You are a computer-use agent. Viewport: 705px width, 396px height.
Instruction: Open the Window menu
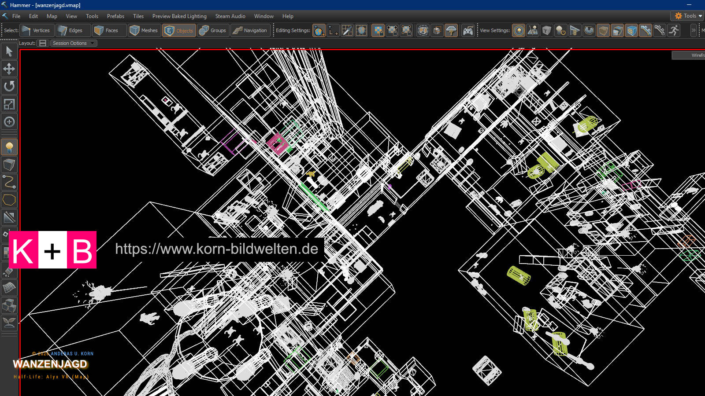264,16
